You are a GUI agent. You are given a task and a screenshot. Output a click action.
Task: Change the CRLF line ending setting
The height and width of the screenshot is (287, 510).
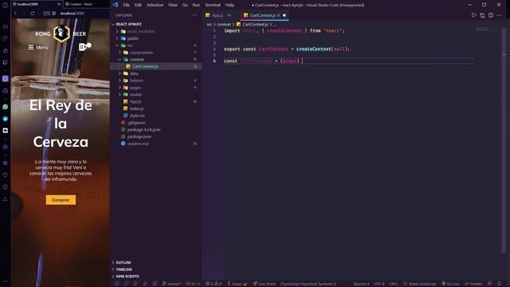point(393,284)
